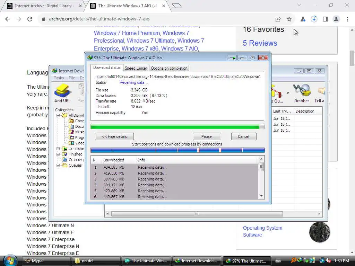This screenshot has height=266, width=355.
Task: Open the 5 Reviews link
Action: tap(260, 43)
